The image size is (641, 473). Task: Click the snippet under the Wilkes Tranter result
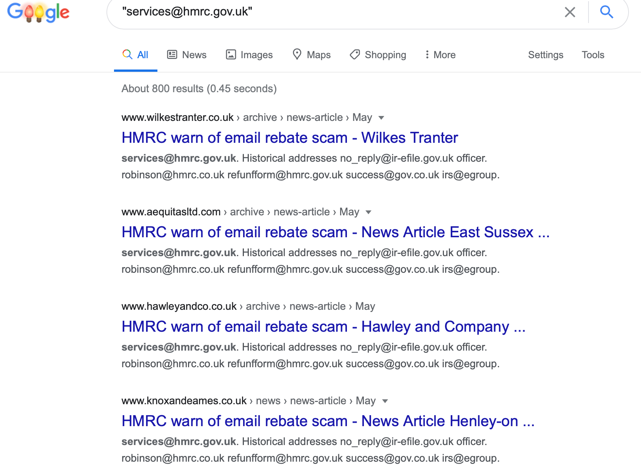pos(310,167)
